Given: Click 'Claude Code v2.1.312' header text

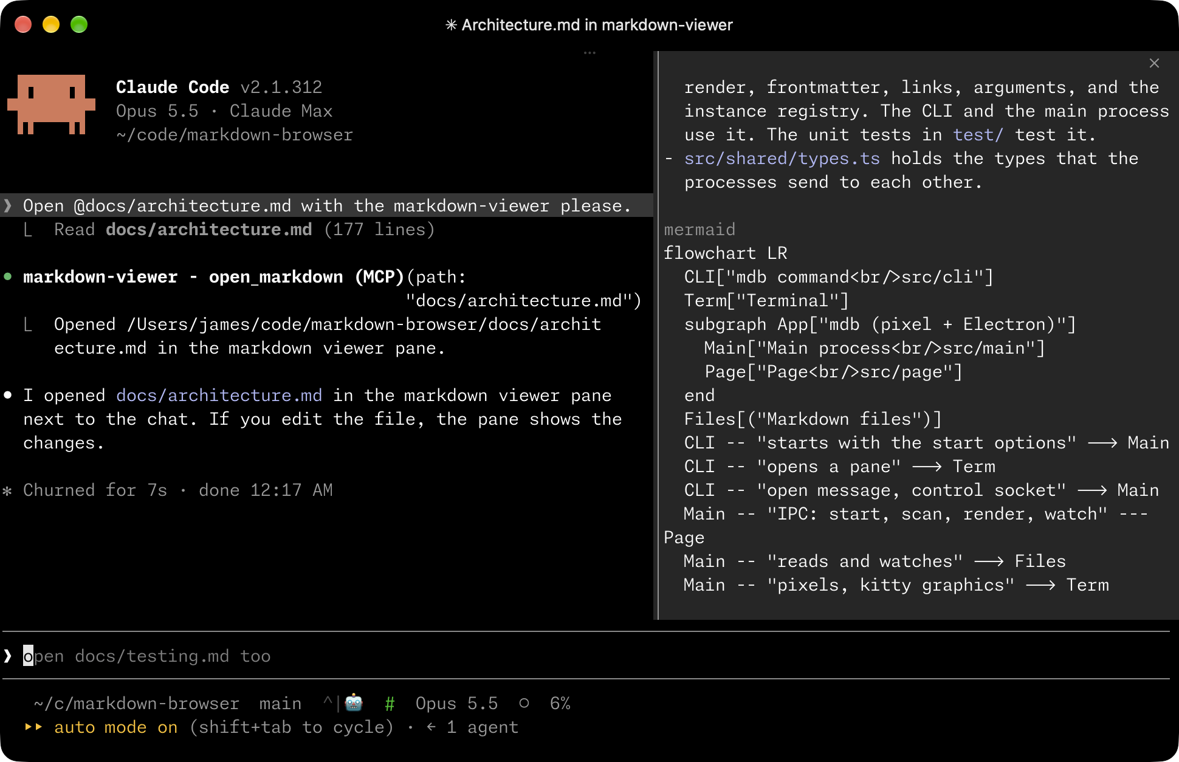Looking at the screenshot, I should pyautogui.click(x=219, y=87).
